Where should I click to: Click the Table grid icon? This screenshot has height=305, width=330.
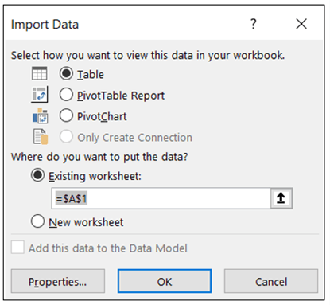click(40, 73)
